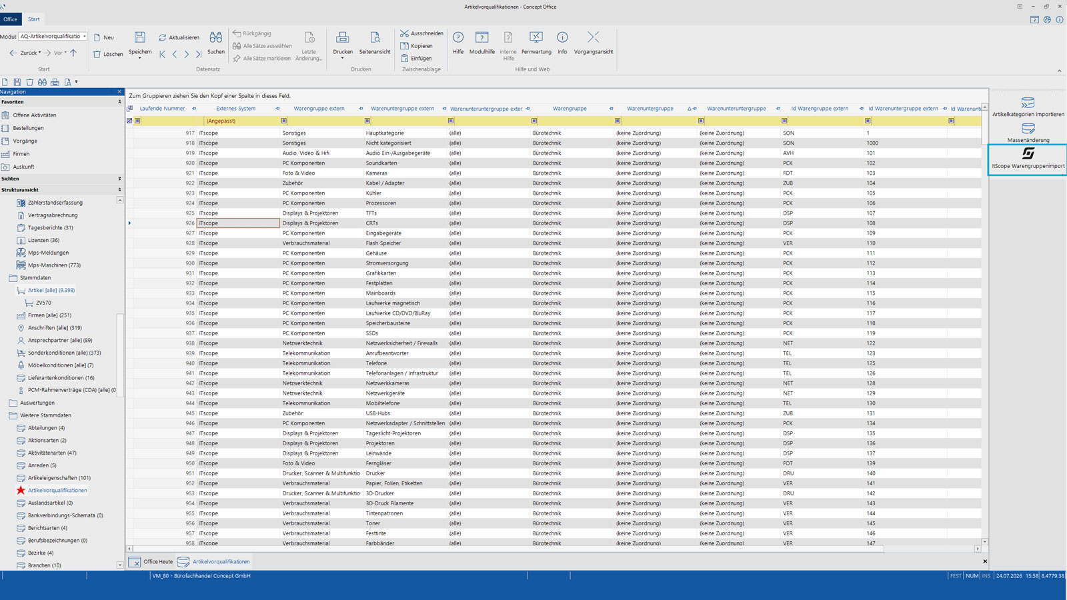Image resolution: width=1067 pixels, height=600 pixels.
Task: Pin the Laufende Nummer column
Action: [x=194, y=109]
